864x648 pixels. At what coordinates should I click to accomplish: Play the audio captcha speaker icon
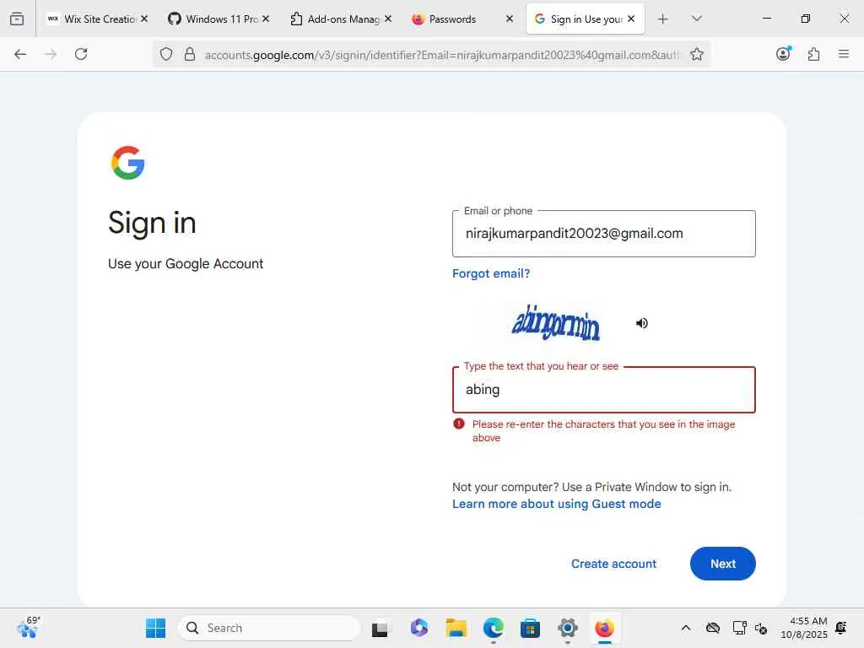pyautogui.click(x=641, y=323)
